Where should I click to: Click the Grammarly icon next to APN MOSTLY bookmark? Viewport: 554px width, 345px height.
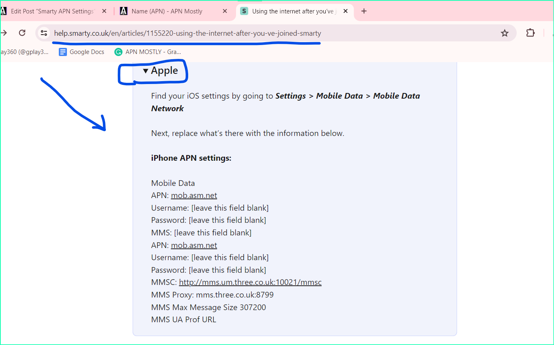point(118,52)
